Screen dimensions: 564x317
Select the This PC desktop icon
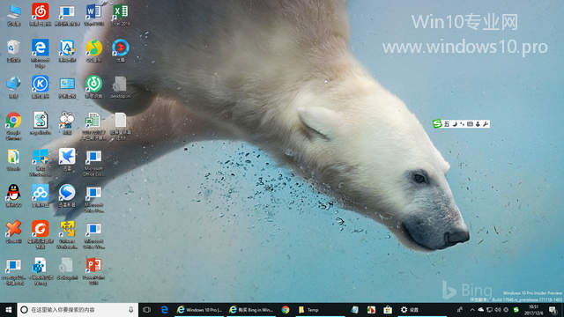pyautogui.click(x=13, y=14)
